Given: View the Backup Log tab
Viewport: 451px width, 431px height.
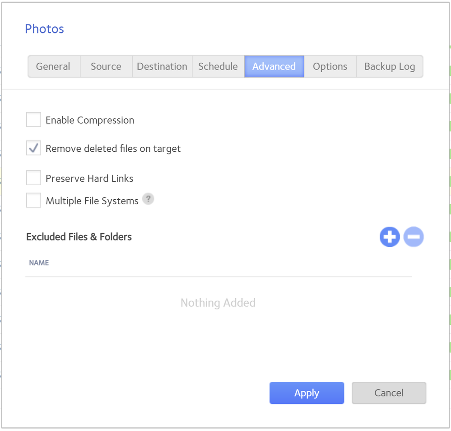Looking at the screenshot, I should (x=390, y=66).
